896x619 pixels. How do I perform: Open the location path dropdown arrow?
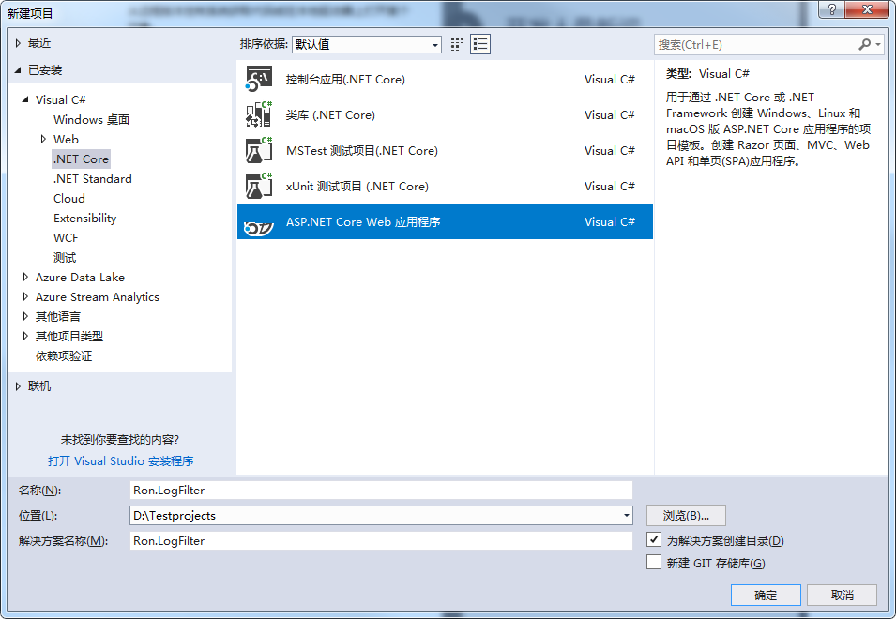coord(627,516)
